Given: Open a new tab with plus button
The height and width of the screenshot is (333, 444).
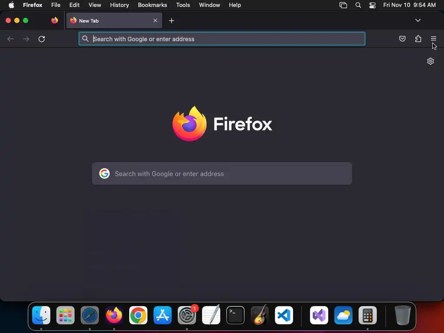Looking at the screenshot, I should [x=171, y=21].
